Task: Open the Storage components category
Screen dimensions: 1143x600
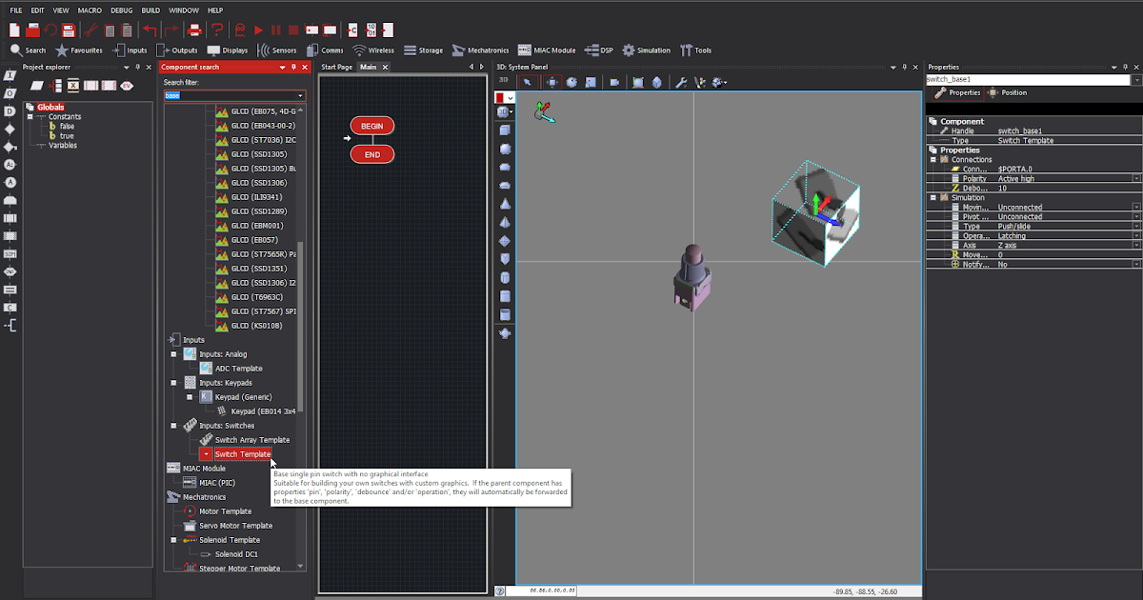Action: tap(424, 50)
